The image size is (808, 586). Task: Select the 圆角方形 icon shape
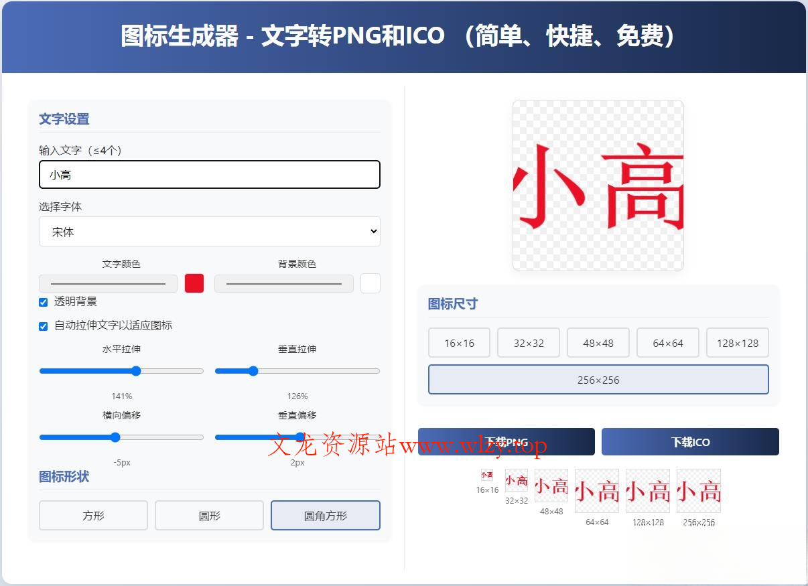point(325,515)
